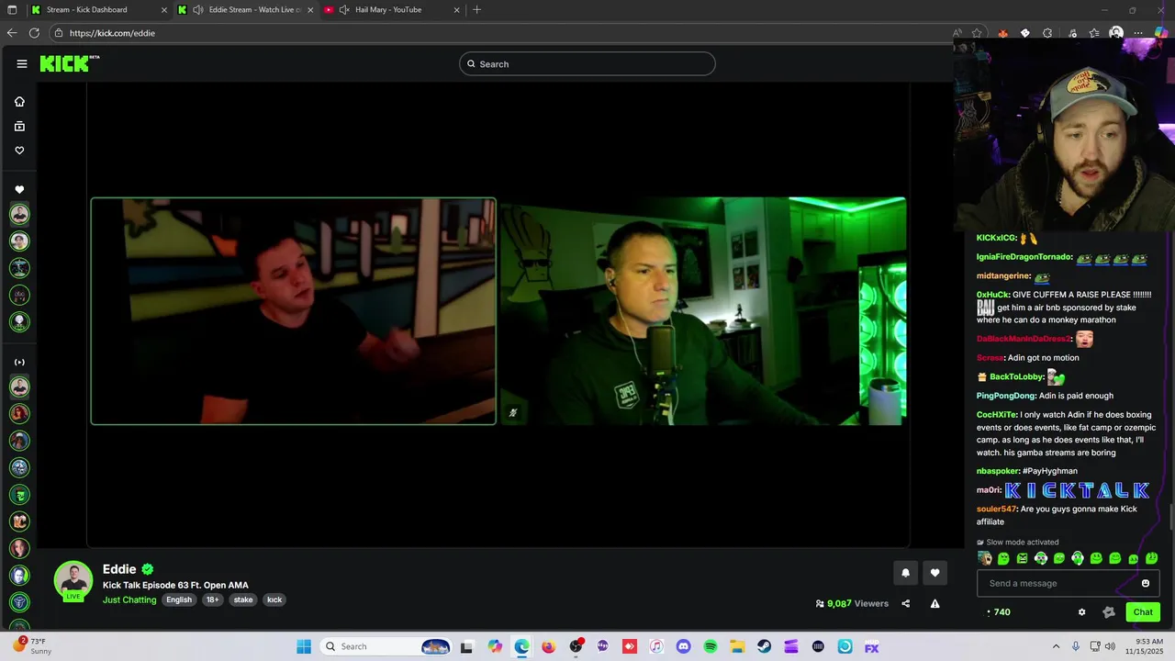The image size is (1175, 661).
Task: Open the weather widget showing 73°F Sunny
Action: pyautogui.click(x=34, y=645)
